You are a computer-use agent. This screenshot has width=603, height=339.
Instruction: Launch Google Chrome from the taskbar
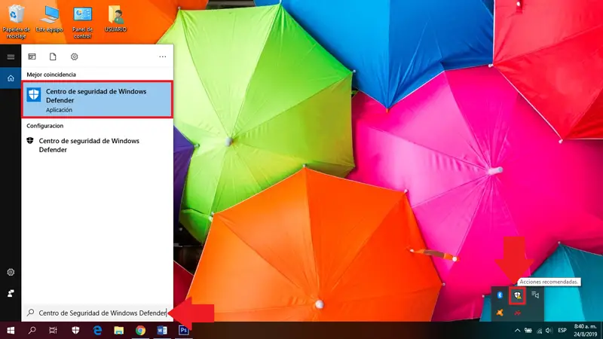point(140,330)
